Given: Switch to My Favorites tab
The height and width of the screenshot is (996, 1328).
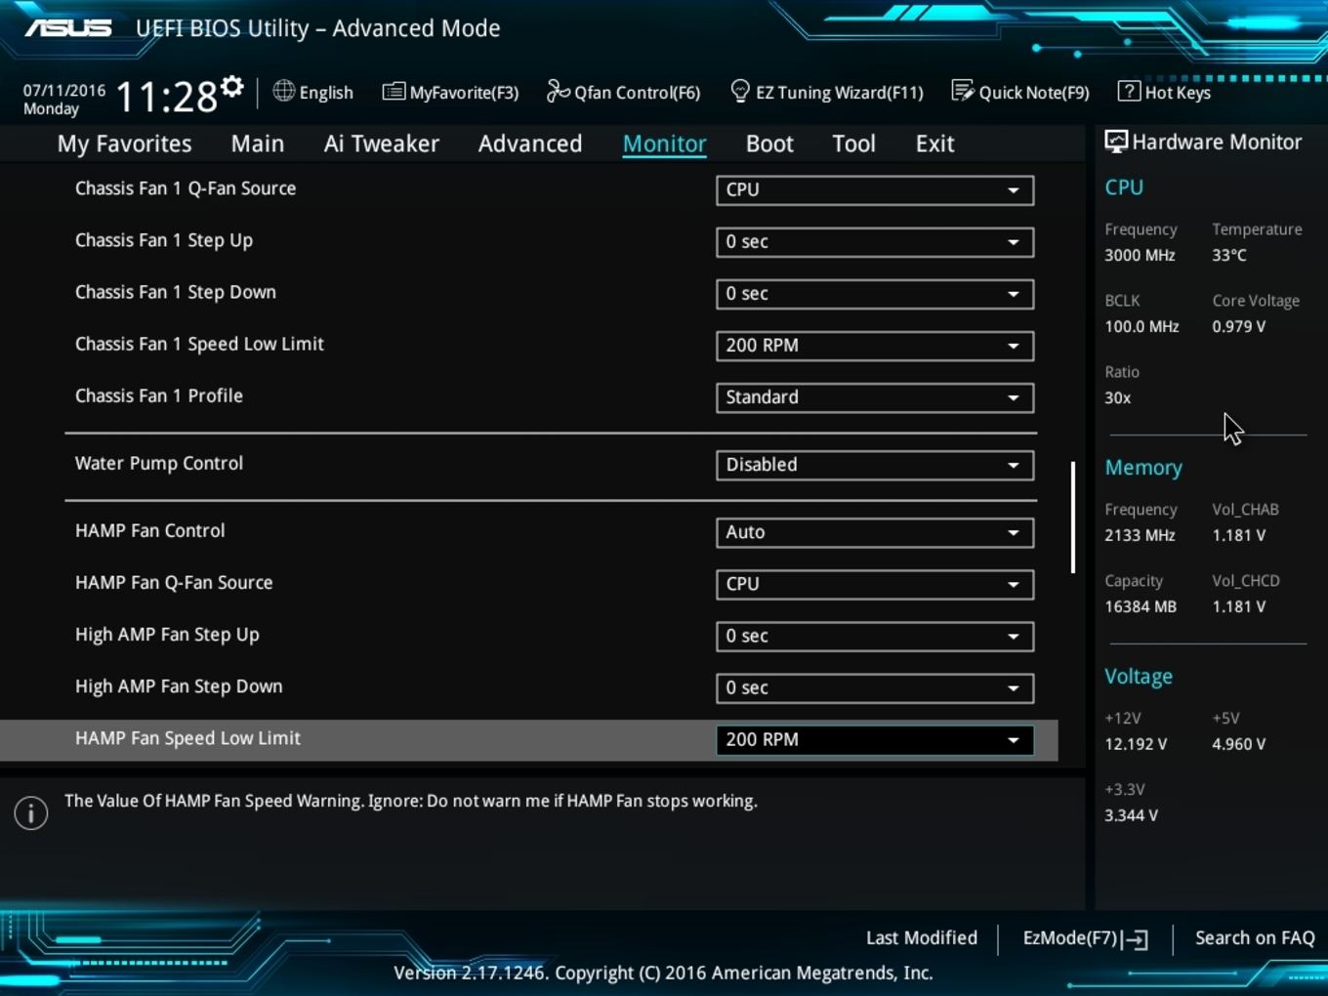Looking at the screenshot, I should 125,144.
